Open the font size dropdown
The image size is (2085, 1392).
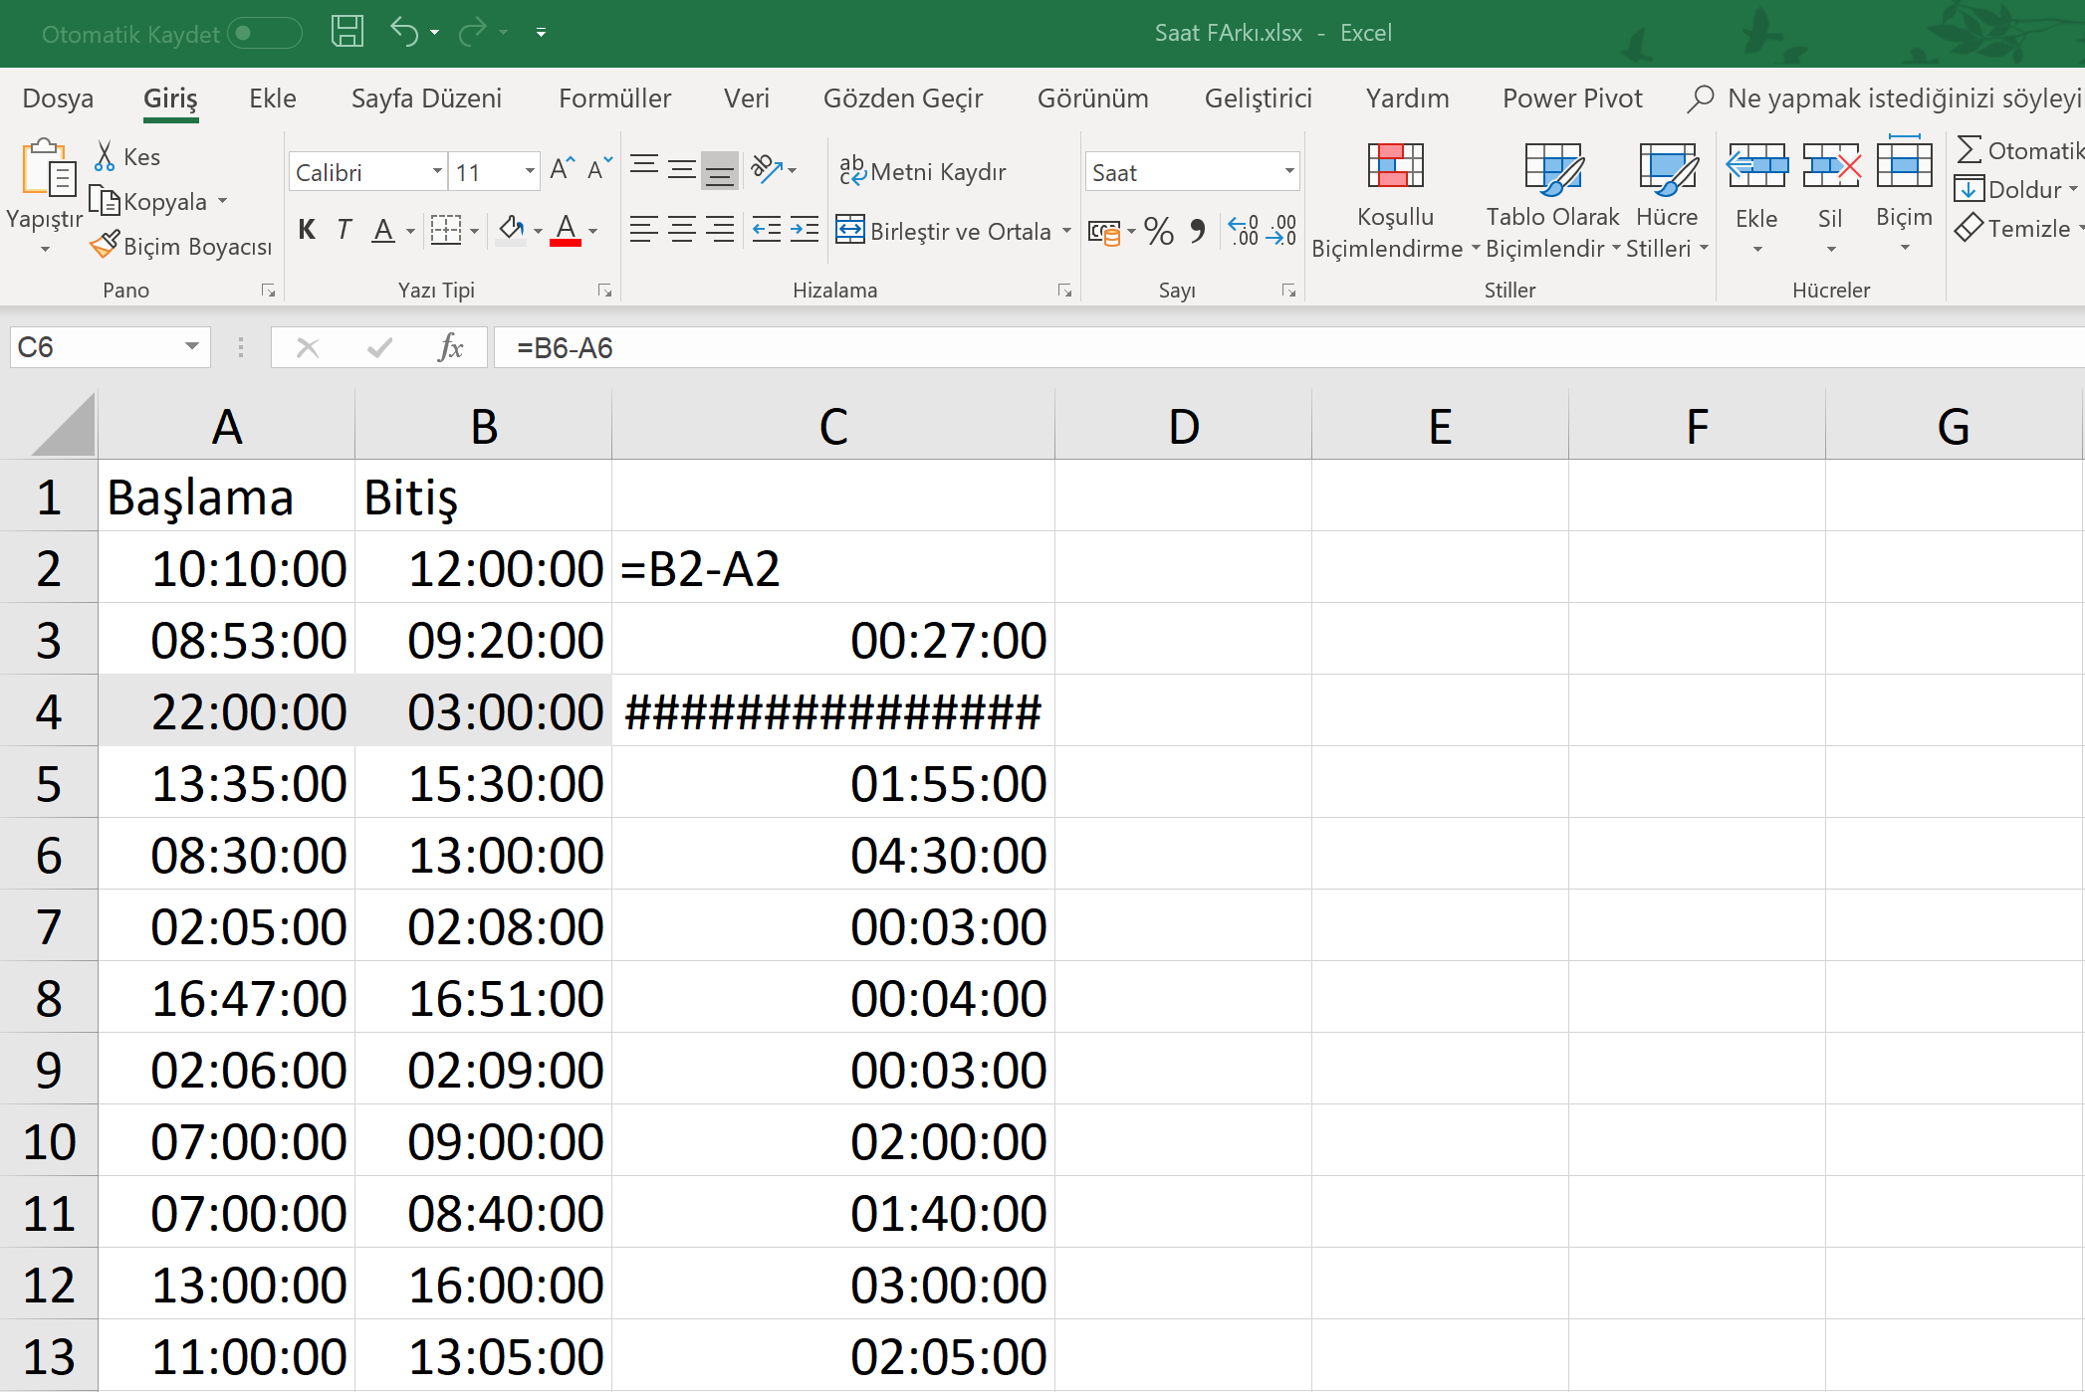[529, 171]
